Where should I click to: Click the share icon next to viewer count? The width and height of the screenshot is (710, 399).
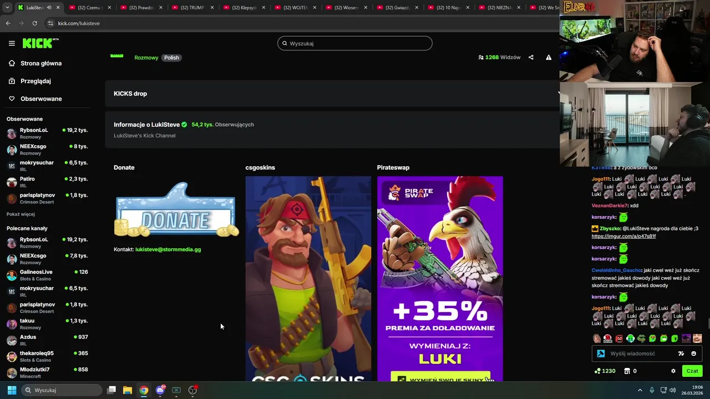tap(531, 57)
